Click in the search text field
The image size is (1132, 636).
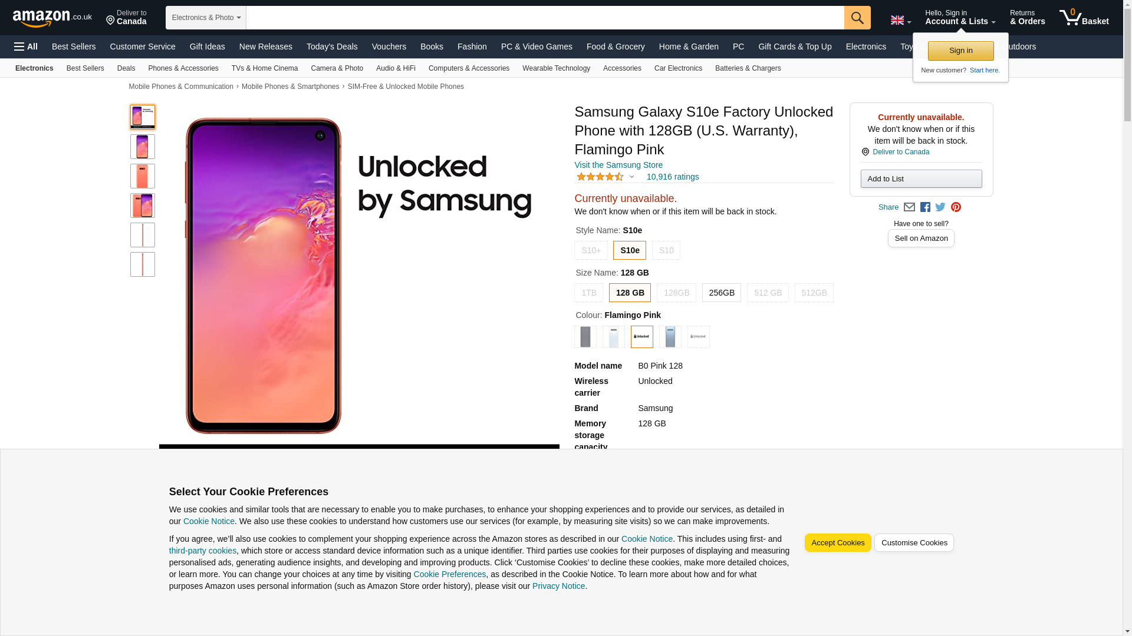point(545,18)
